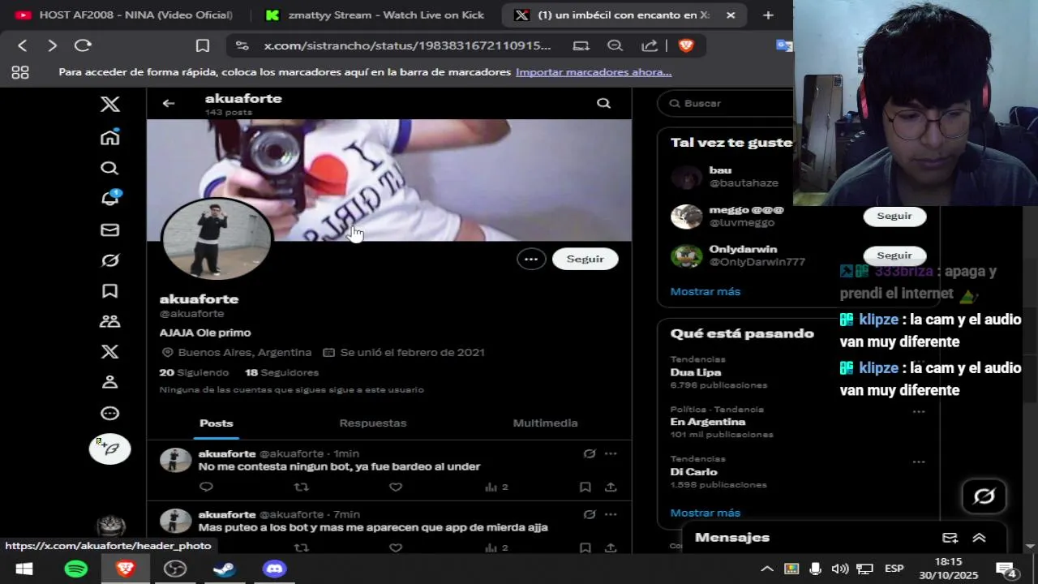
Task: Go back with the profile back arrow
Action: click(169, 103)
